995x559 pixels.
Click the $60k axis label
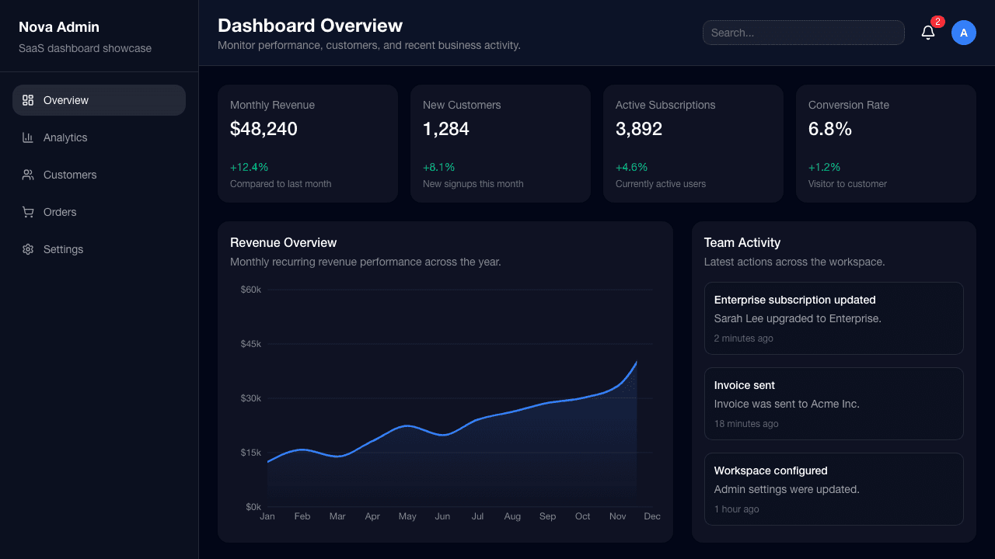(x=251, y=290)
